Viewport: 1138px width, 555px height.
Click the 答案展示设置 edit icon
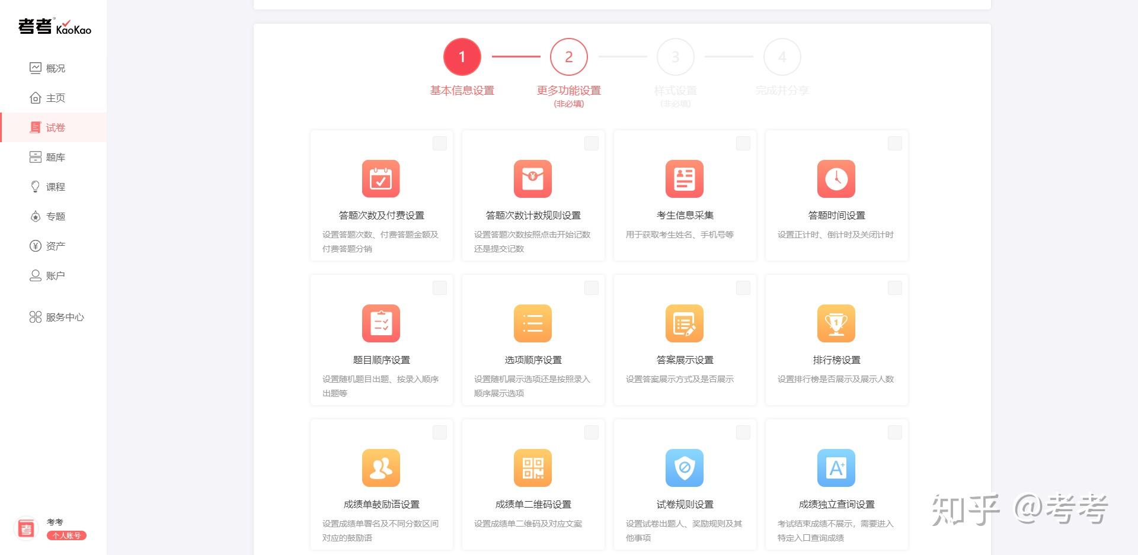click(x=685, y=323)
